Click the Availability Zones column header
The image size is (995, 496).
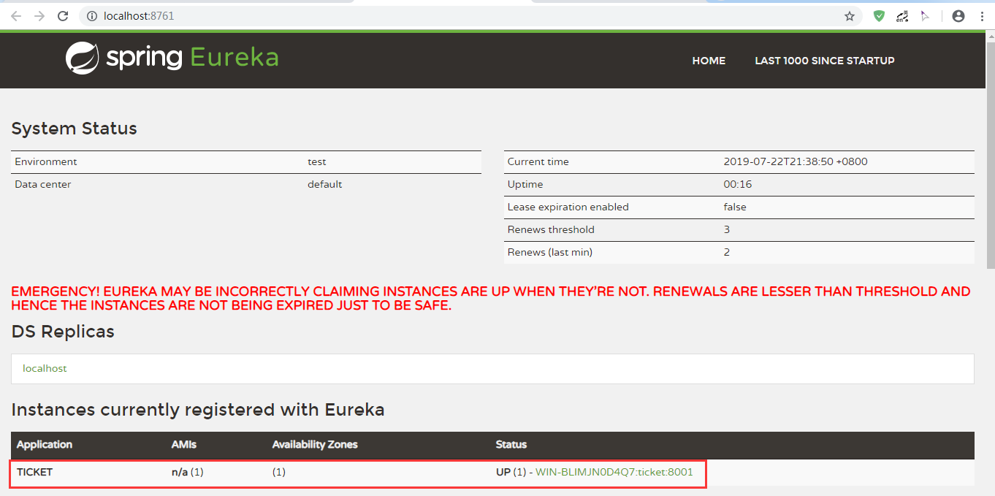(x=315, y=444)
